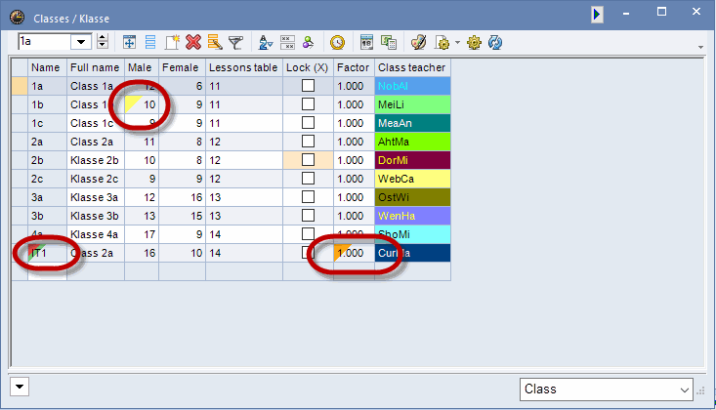Open the Class dropdown at bottom right
Screen dimensions: 716x410
click(606, 389)
